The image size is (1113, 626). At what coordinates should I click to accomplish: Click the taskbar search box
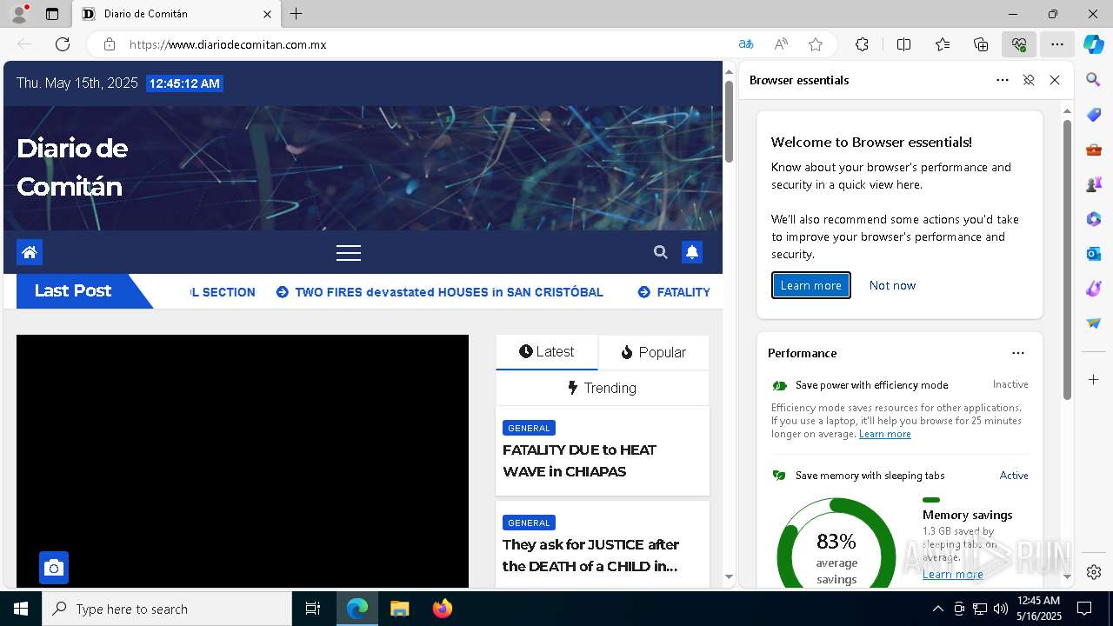pyautogui.click(x=167, y=609)
